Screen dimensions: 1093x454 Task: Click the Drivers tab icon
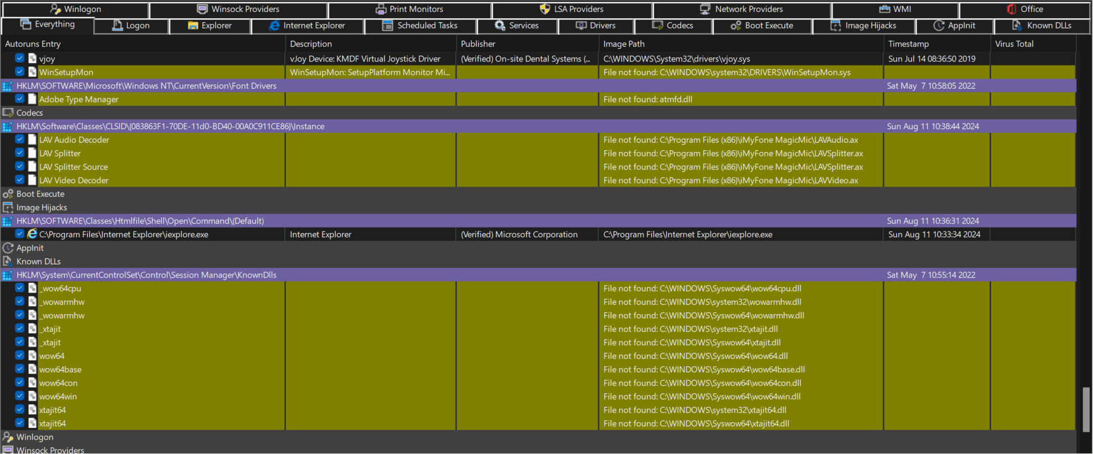tap(581, 26)
